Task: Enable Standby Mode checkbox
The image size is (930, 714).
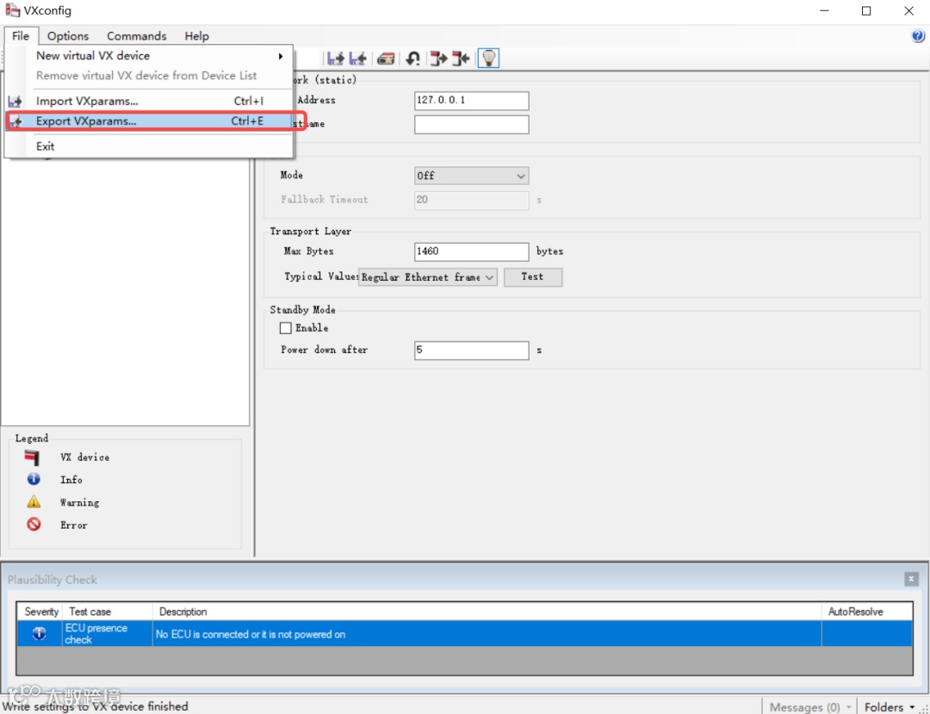Action: point(286,328)
